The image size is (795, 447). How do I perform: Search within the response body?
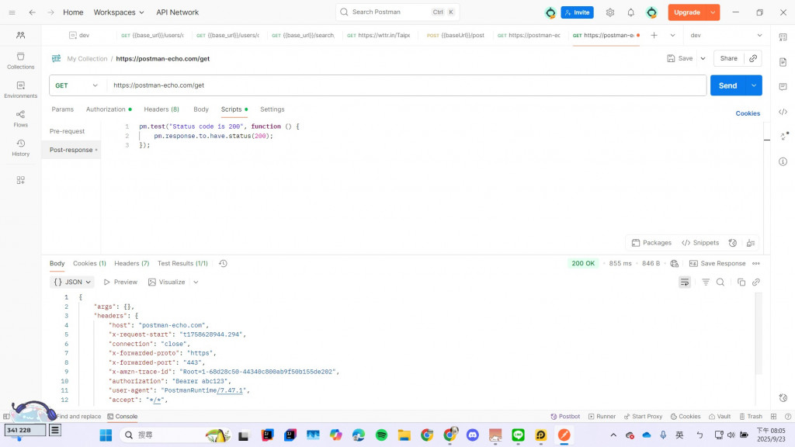720,282
